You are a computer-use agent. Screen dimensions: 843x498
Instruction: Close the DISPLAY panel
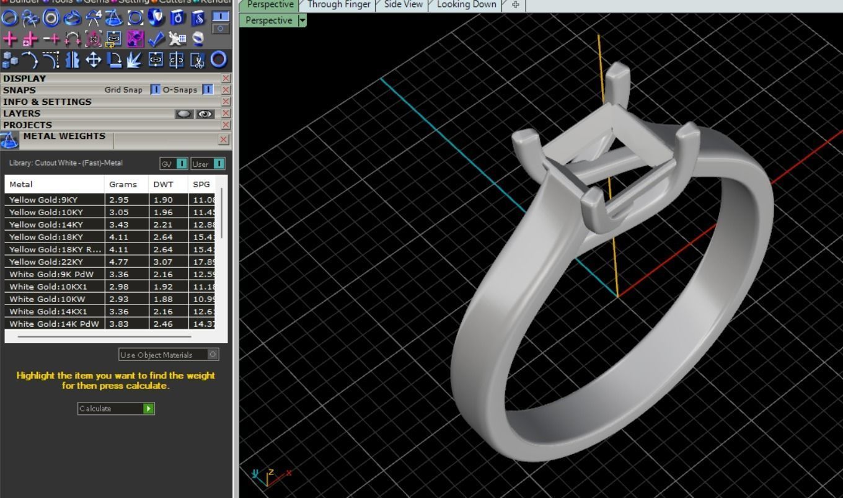pos(226,78)
